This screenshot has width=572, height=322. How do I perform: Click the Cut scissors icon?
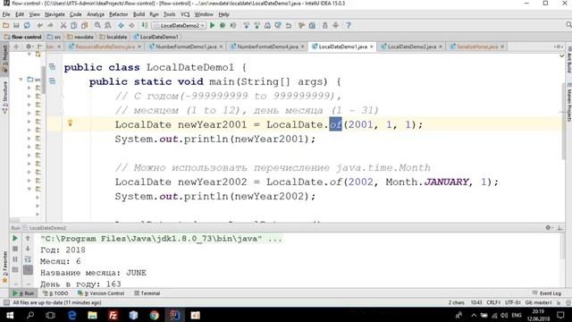(63, 26)
